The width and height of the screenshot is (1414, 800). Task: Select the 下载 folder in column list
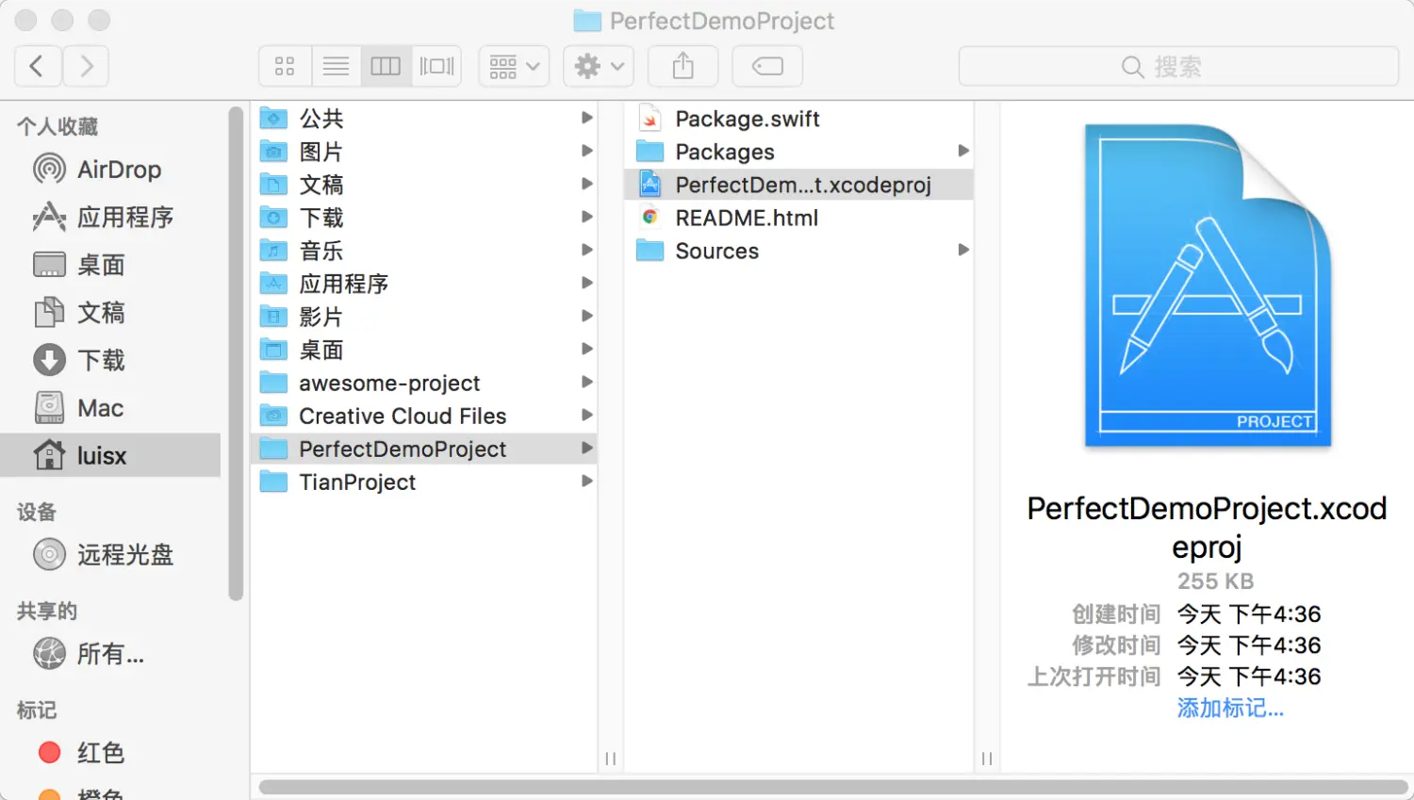click(x=424, y=218)
